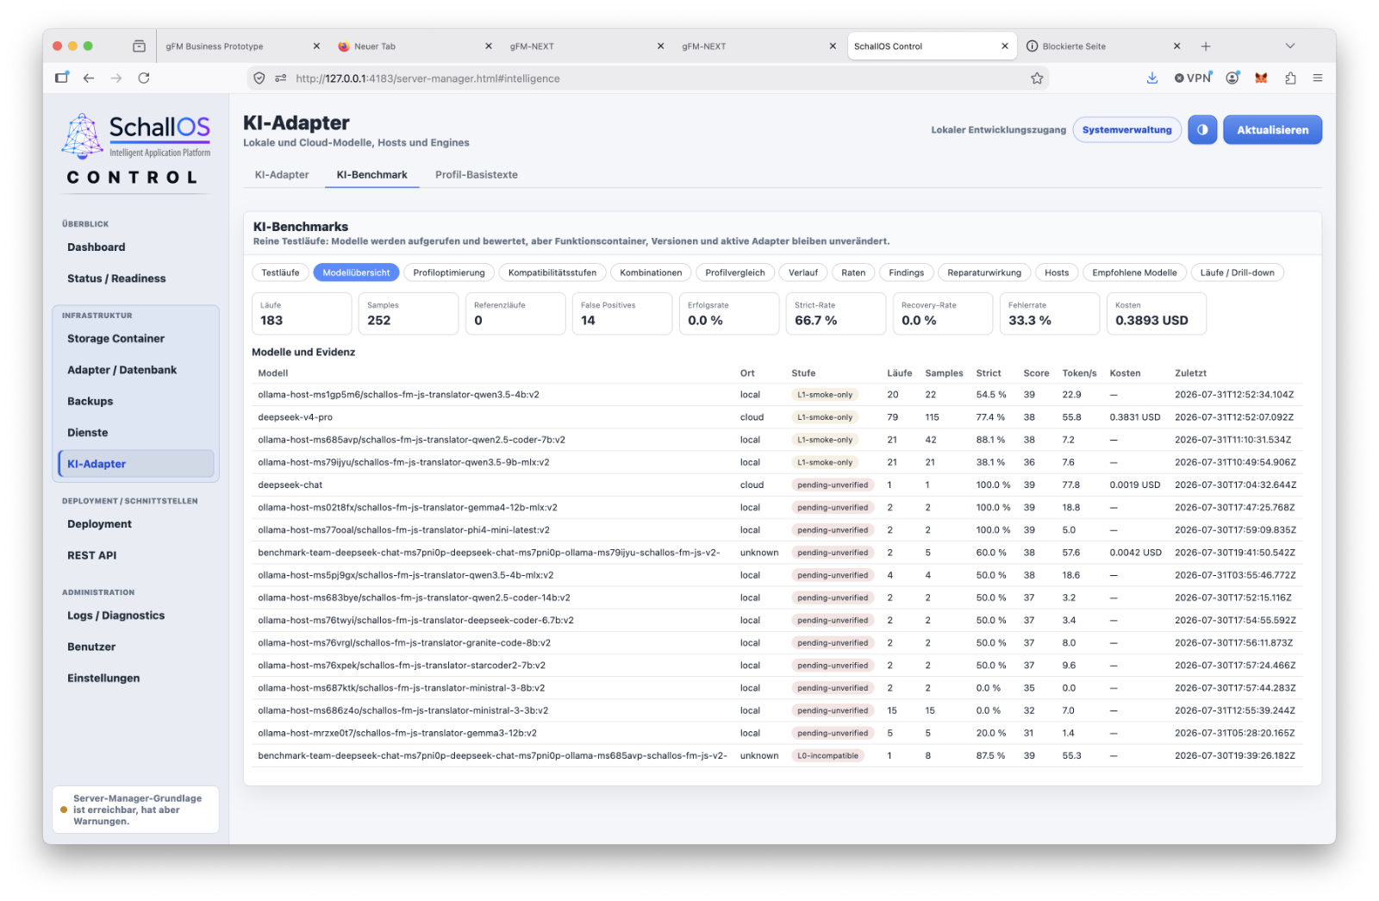Click the Strict column header
The width and height of the screenshot is (1379, 901).
tap(988, 373)
